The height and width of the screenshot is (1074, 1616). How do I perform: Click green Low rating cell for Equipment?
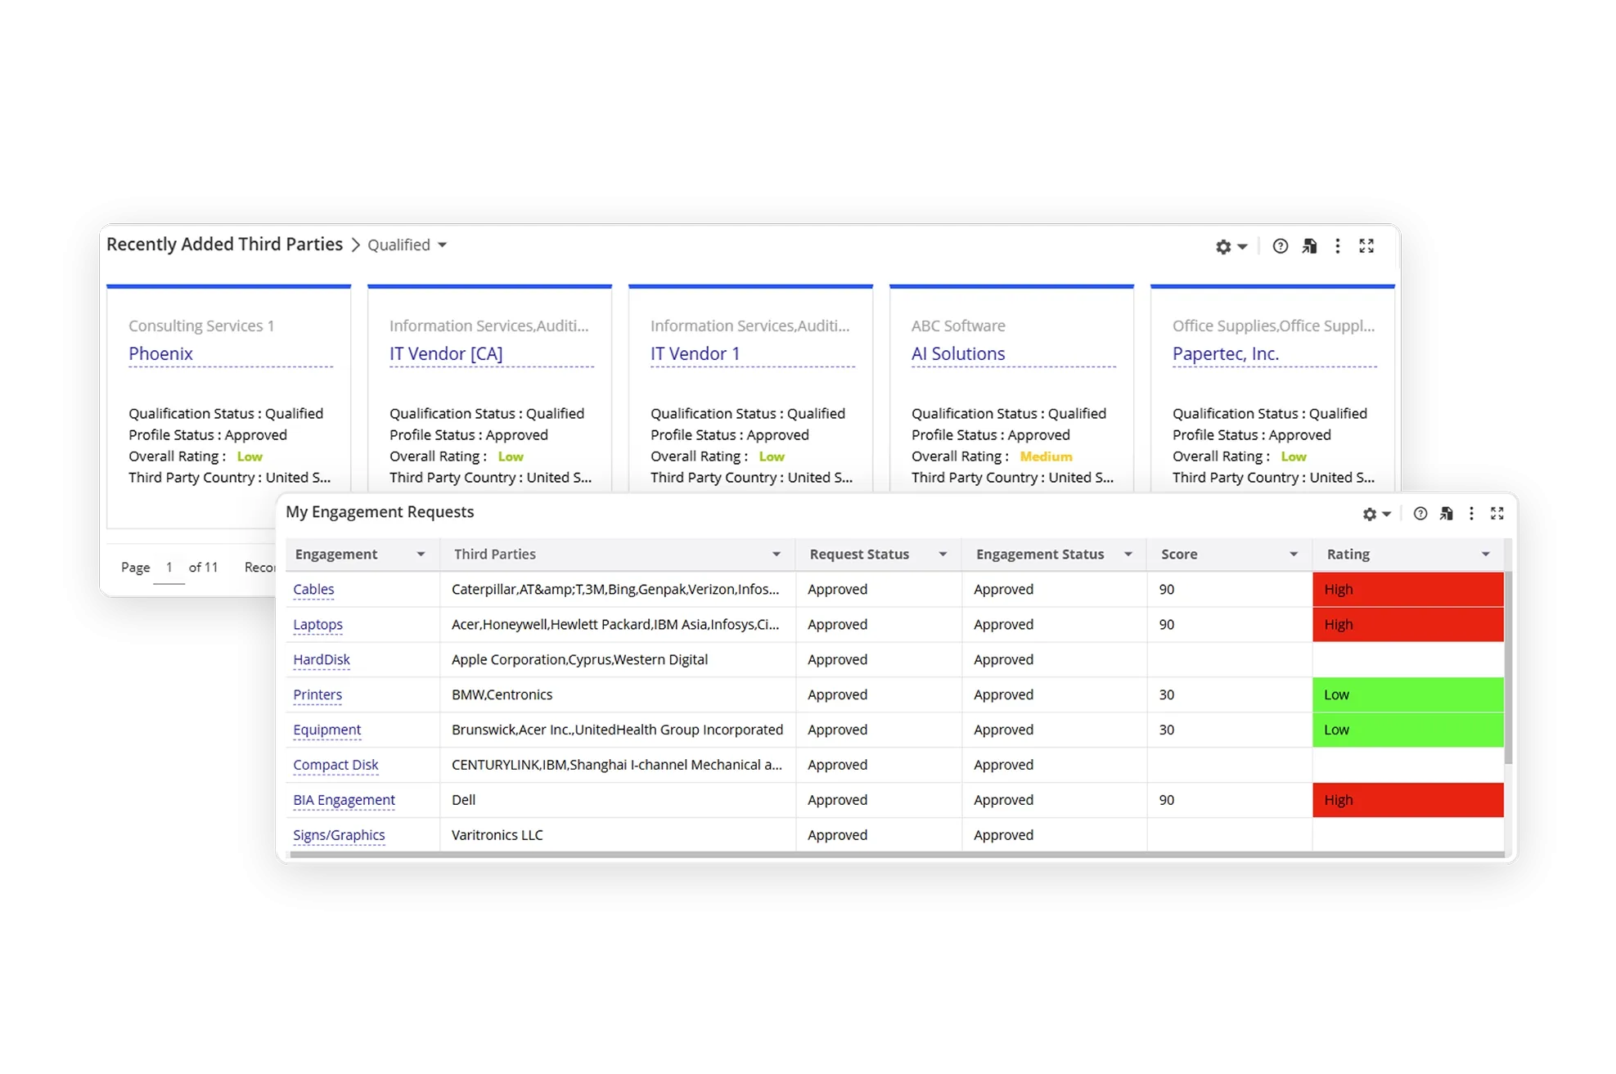tap(1407, 730)
